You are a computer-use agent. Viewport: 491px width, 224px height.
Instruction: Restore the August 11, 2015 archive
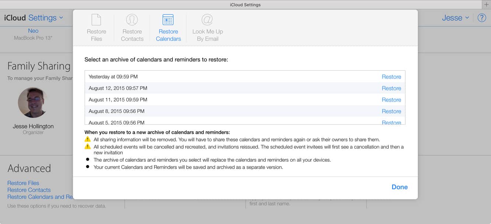pyautogui.click(x=391, y=99)
